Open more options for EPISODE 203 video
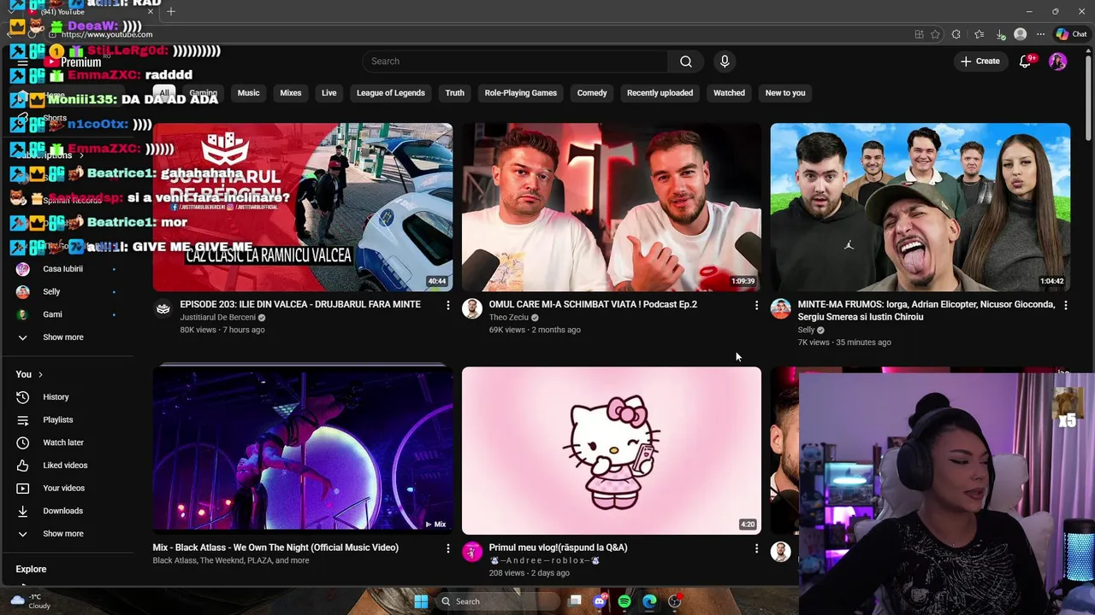The width and height of the screenshot is (1095, 615). click(447, 305)
